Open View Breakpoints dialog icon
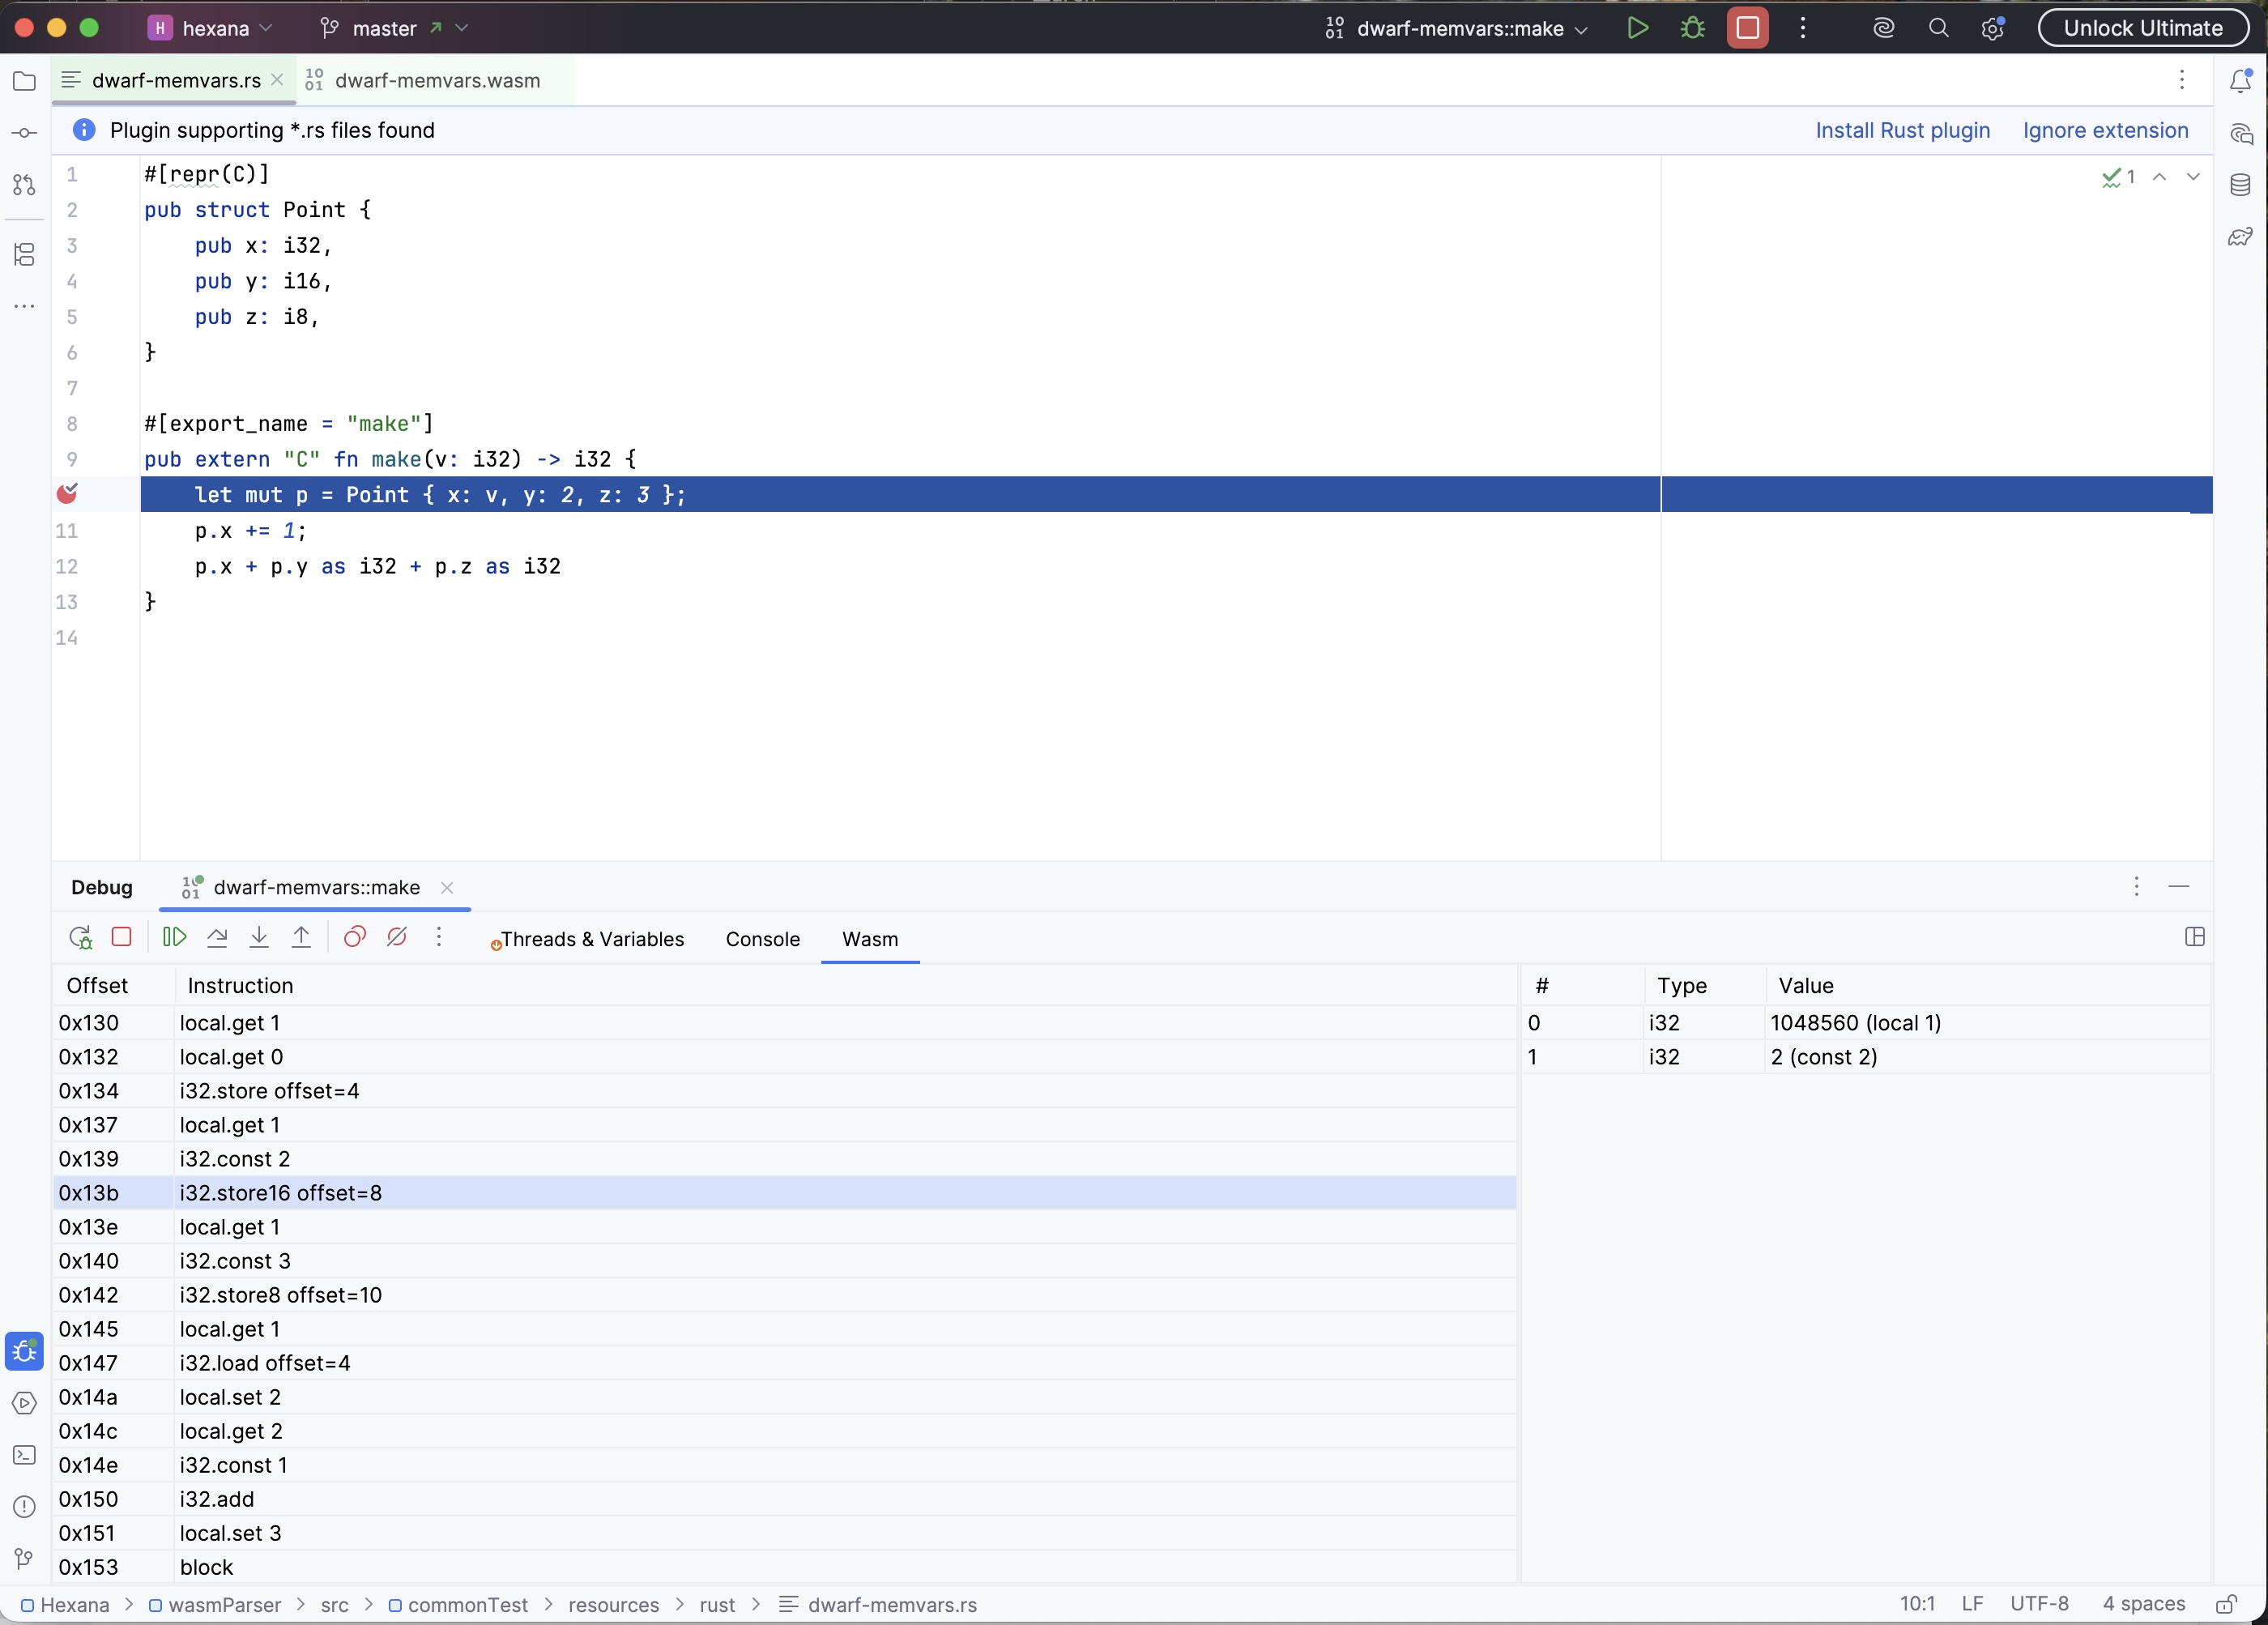Image resolution: width=2268 pixels, height=1625 pixels. (354, 937)
